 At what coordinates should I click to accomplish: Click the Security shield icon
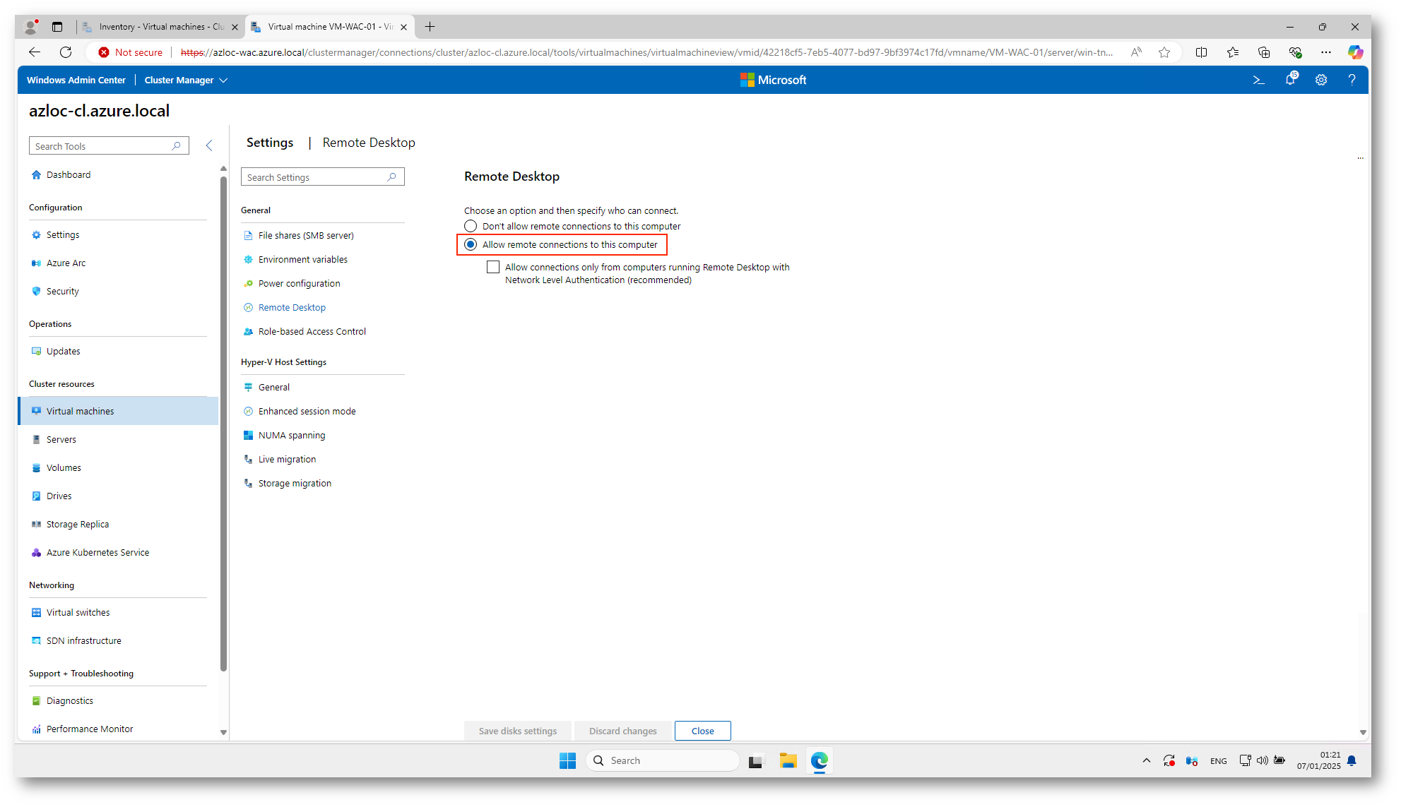click(x=36, y=291)
